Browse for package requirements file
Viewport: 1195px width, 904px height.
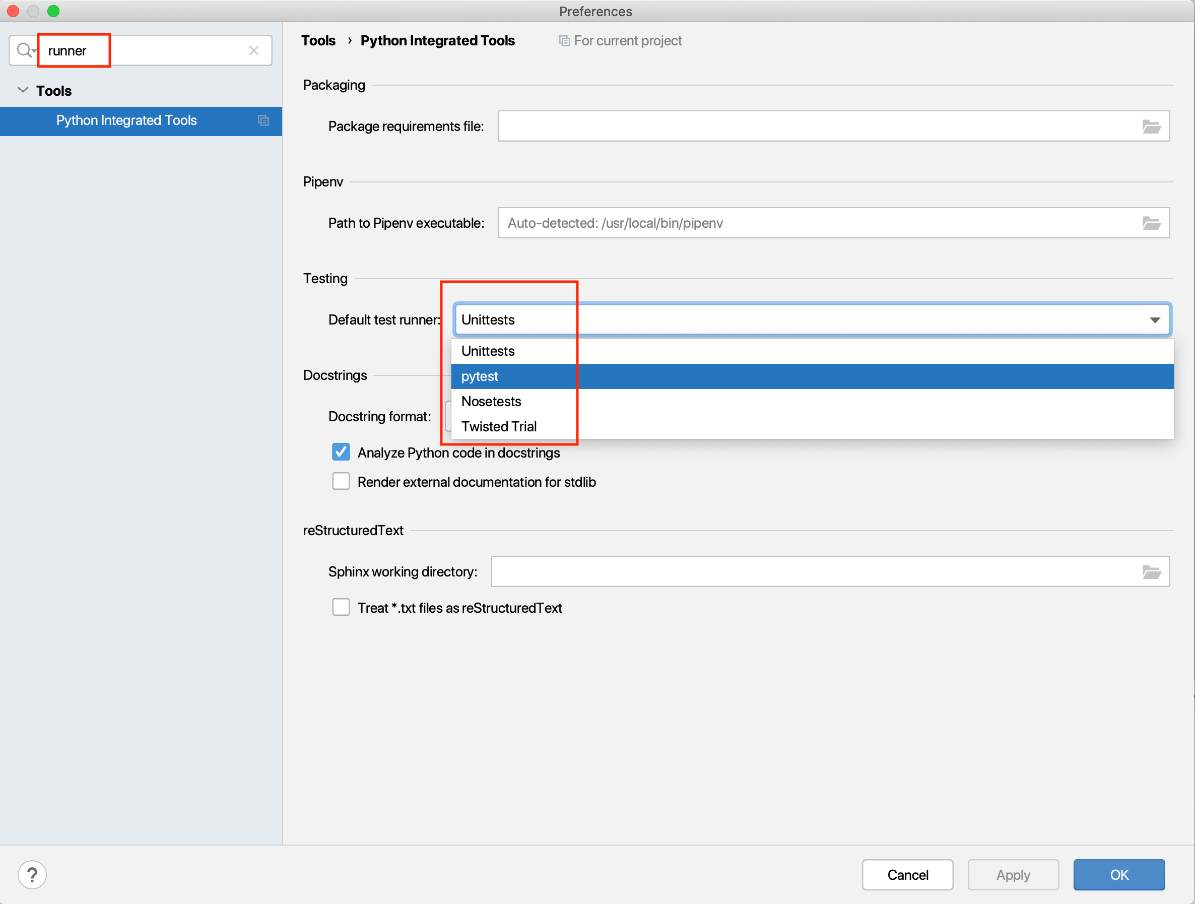1151,126
